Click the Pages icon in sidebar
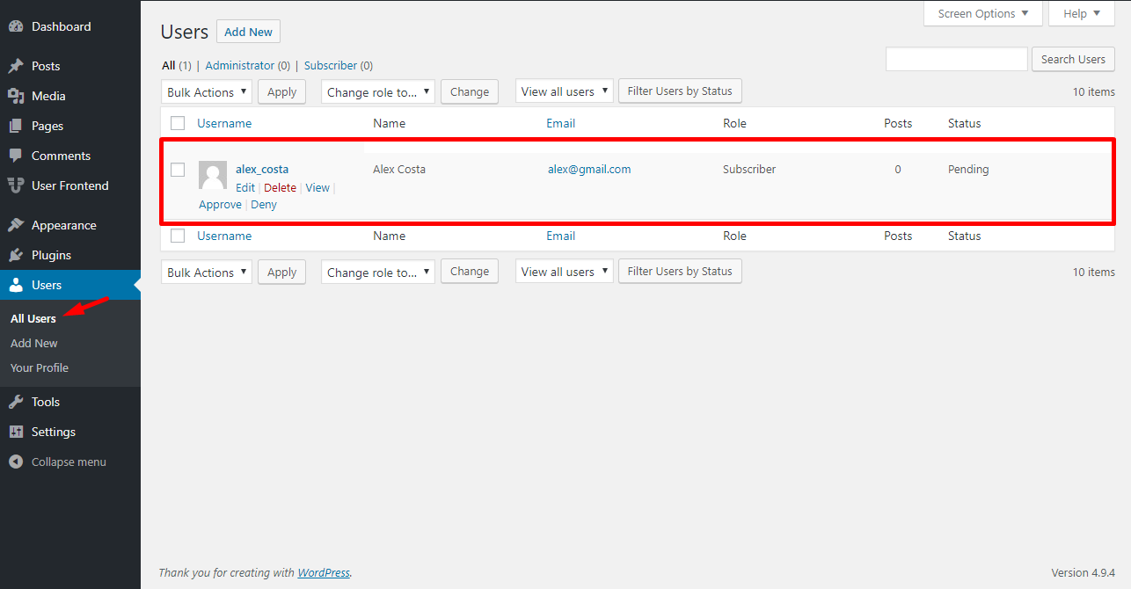The width and height of the screenshot is (1131, 589). pos(16,126)
